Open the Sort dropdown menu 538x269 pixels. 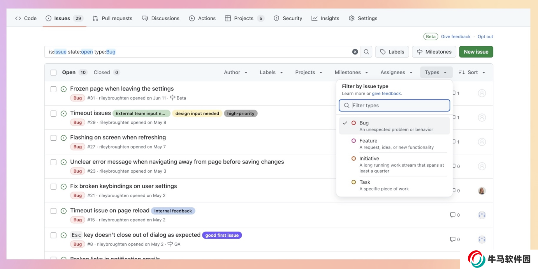tap(472, 72)
